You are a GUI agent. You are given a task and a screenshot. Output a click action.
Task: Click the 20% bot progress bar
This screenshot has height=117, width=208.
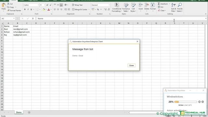click(186, 102)
